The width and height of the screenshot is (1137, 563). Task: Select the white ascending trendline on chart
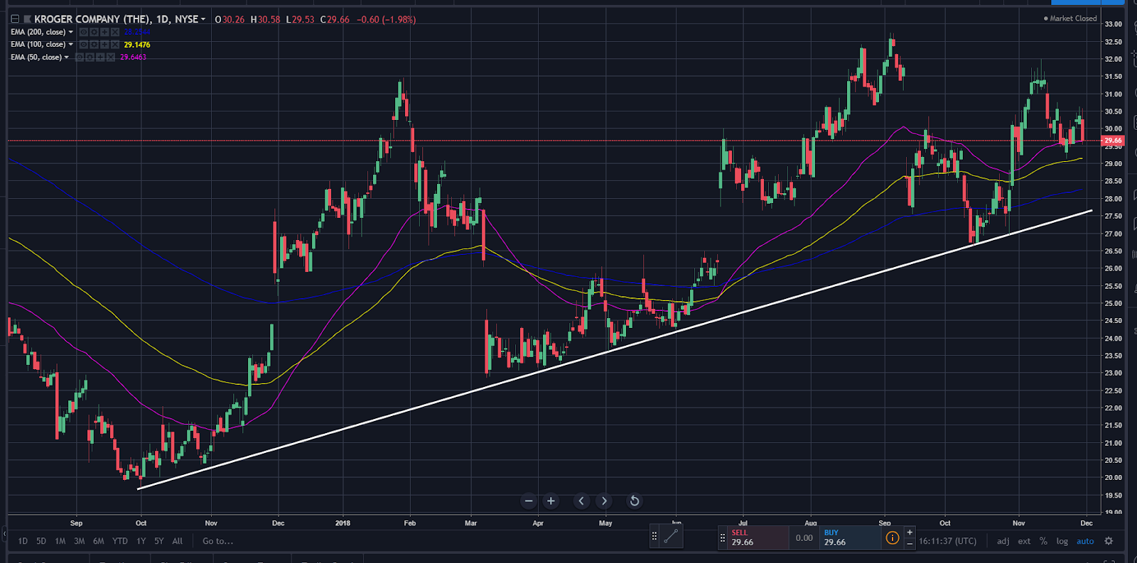(x=615, y=349)
